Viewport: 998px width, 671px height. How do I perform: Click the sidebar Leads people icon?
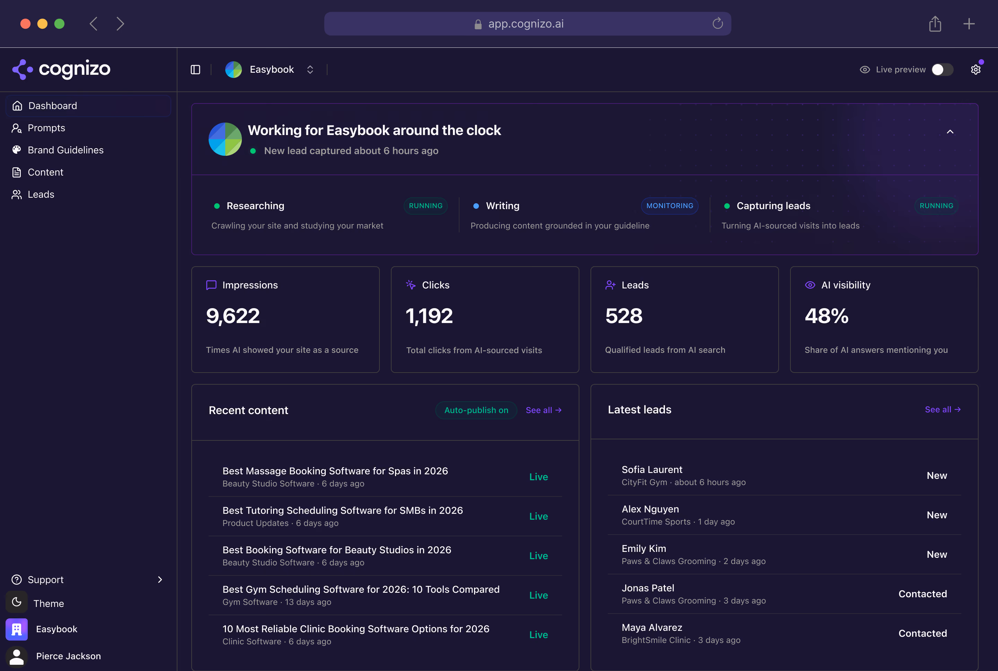coord(17,195)
